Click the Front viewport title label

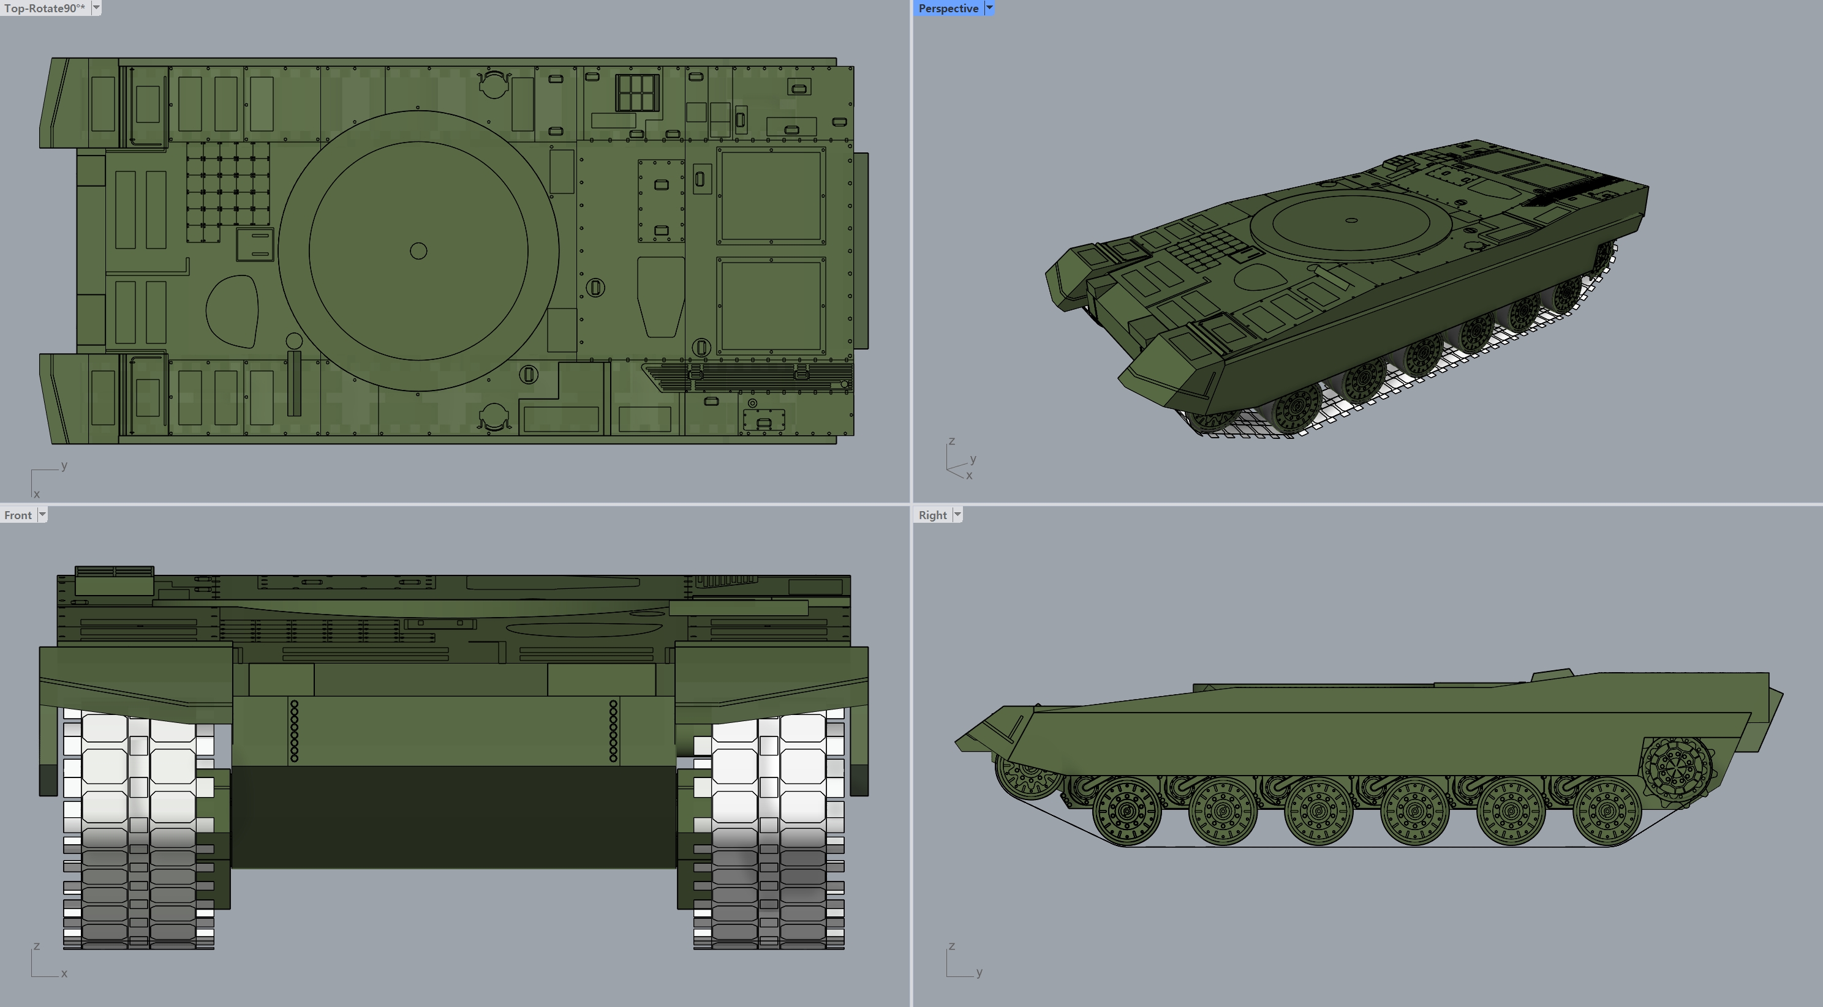tap(18, 515)
